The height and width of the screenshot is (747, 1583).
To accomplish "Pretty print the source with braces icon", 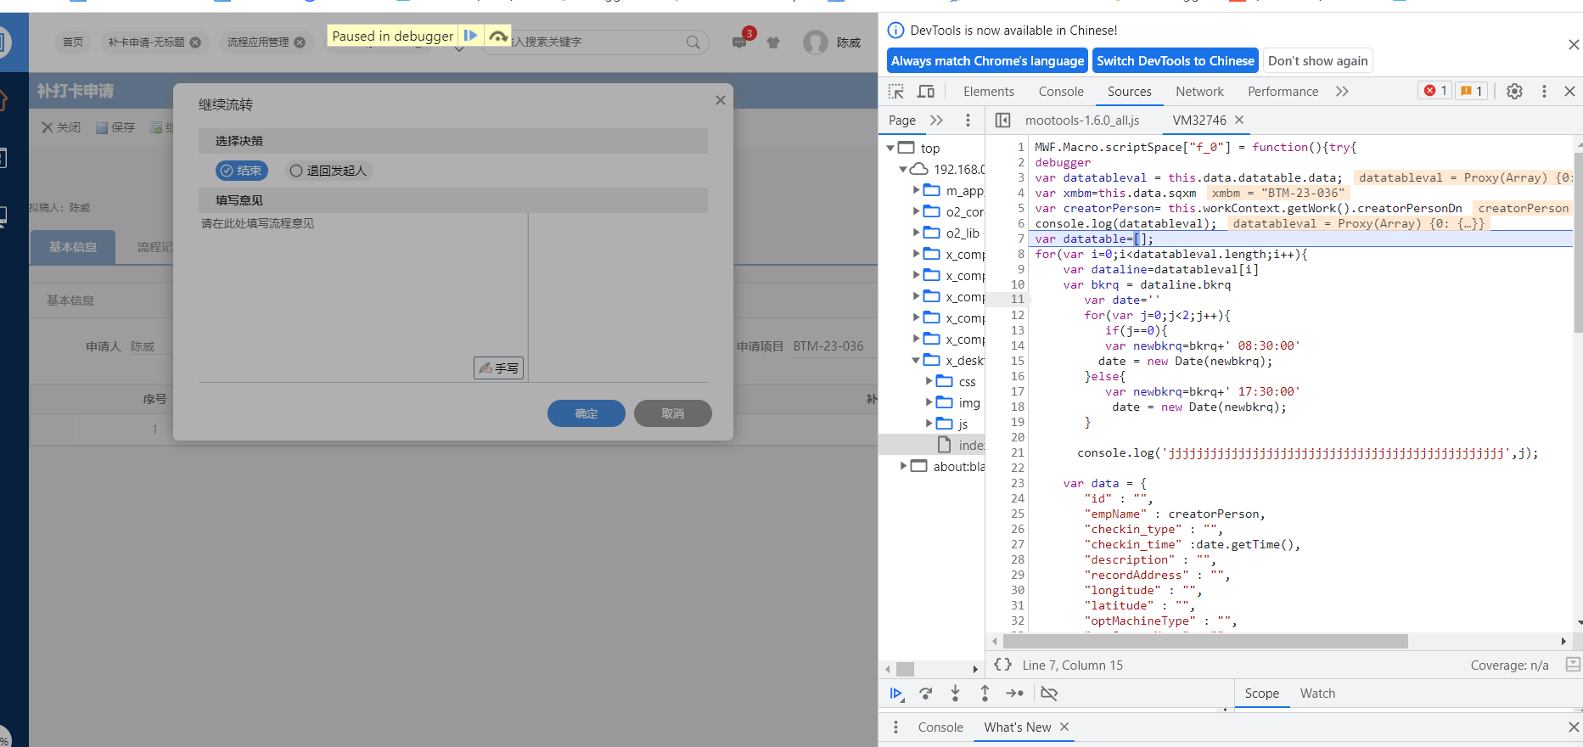I will pyautogui.click(x=1002, y=665).
